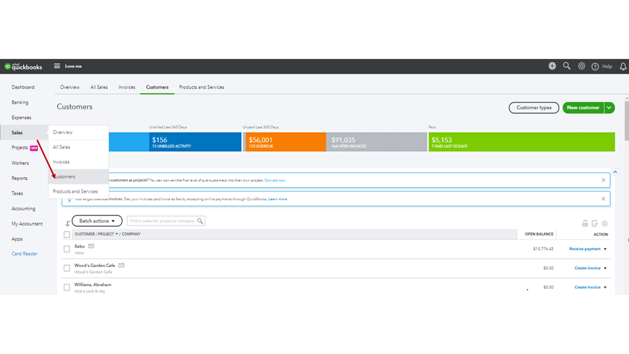Select the Customers tab
Image resolution: width=629 pixels, height=354 pixels.
pos(157,87)
